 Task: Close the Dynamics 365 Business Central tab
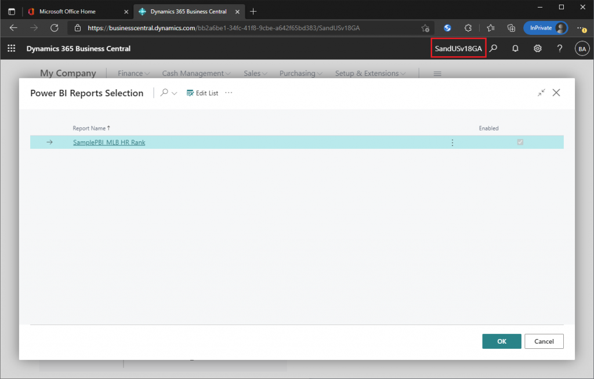(237, 12)
